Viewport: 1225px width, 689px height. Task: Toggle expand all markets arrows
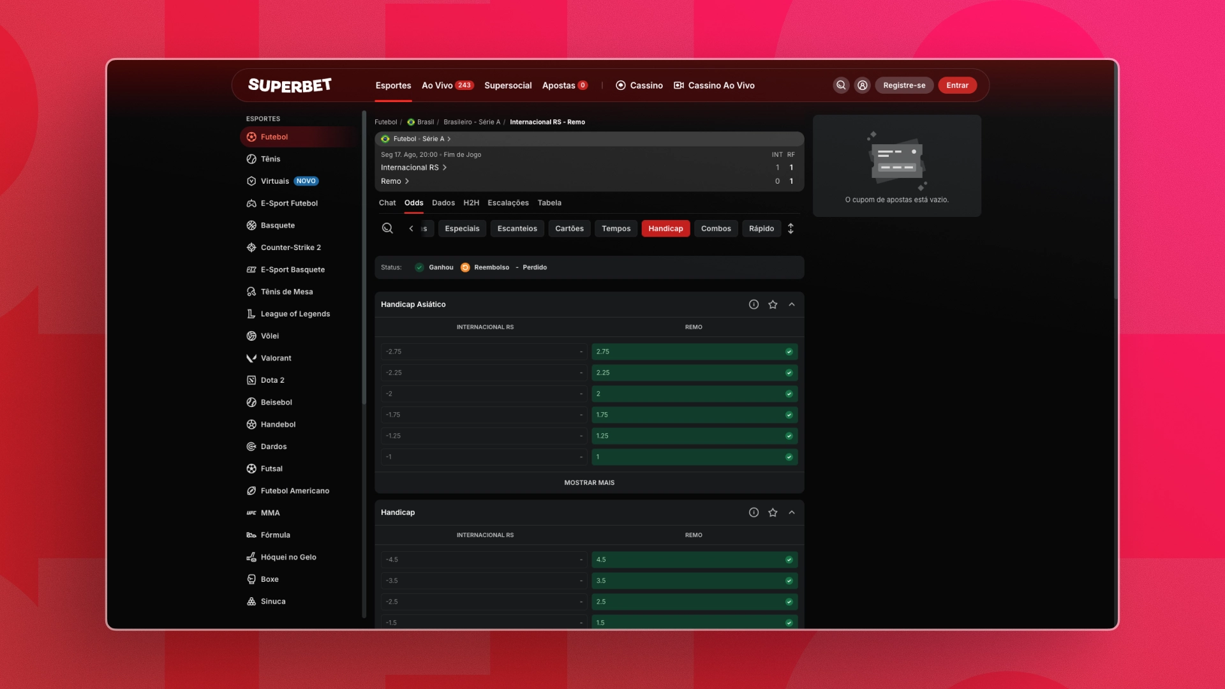point(791,228)
